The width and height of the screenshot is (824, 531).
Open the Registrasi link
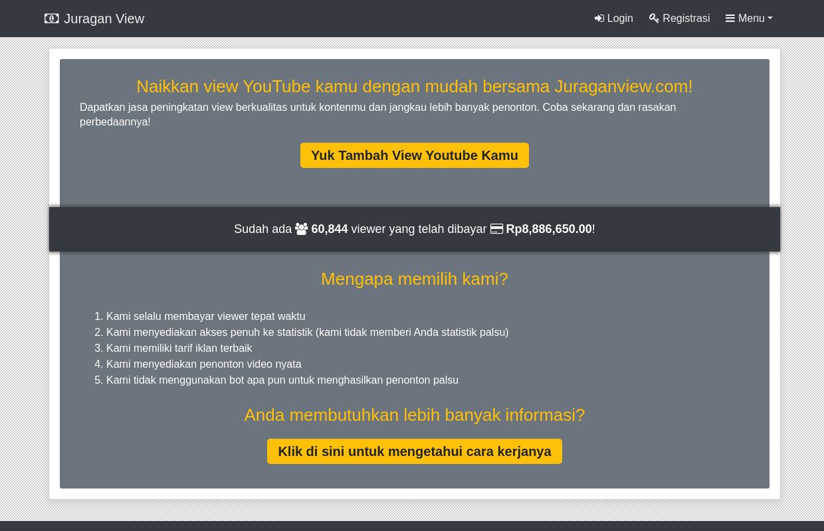(686, 19)
